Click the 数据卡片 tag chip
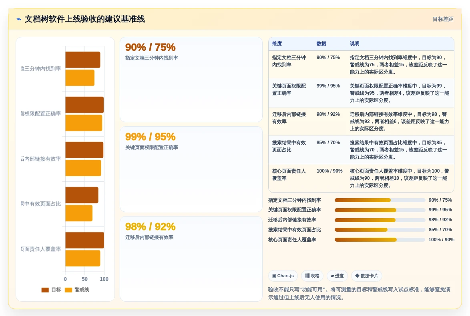 coord(367,276)
